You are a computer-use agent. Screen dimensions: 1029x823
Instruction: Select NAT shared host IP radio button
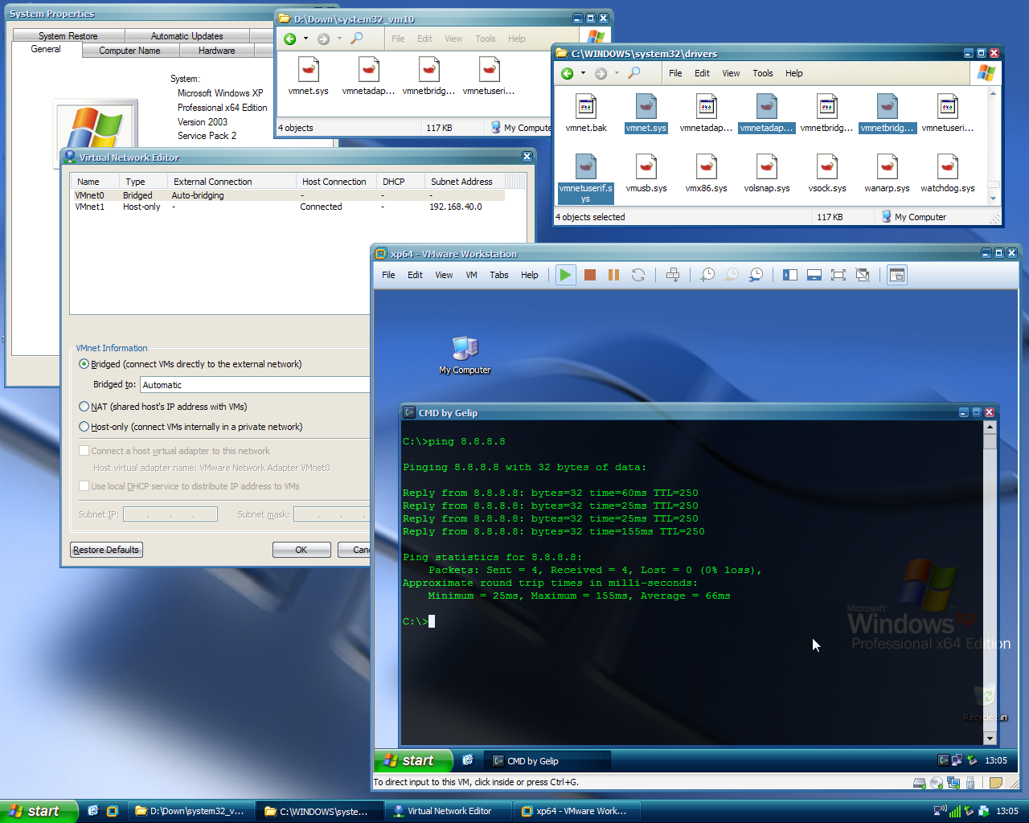[x=84, y=407]
